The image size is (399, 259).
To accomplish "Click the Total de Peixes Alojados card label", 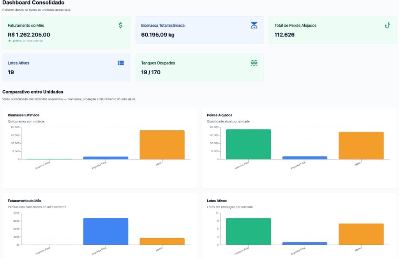I will (295, 25).
